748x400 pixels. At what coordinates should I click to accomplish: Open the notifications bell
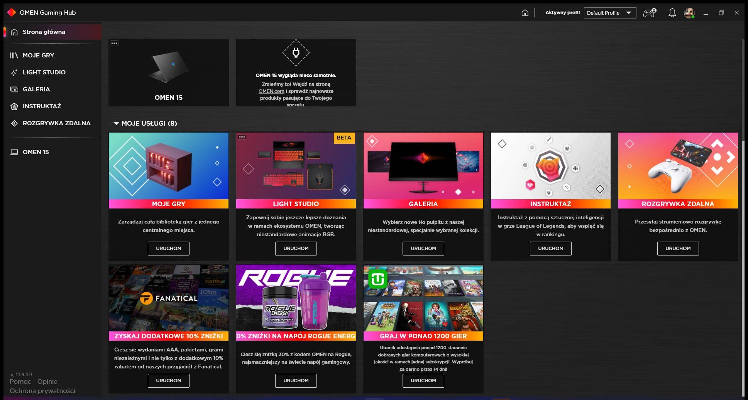pyautogui.click(x=672, y=13)
